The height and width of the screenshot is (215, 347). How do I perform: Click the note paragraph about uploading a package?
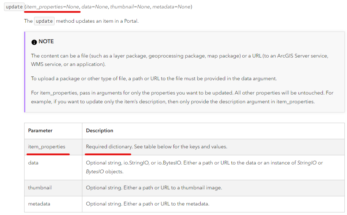click(154, 79)
